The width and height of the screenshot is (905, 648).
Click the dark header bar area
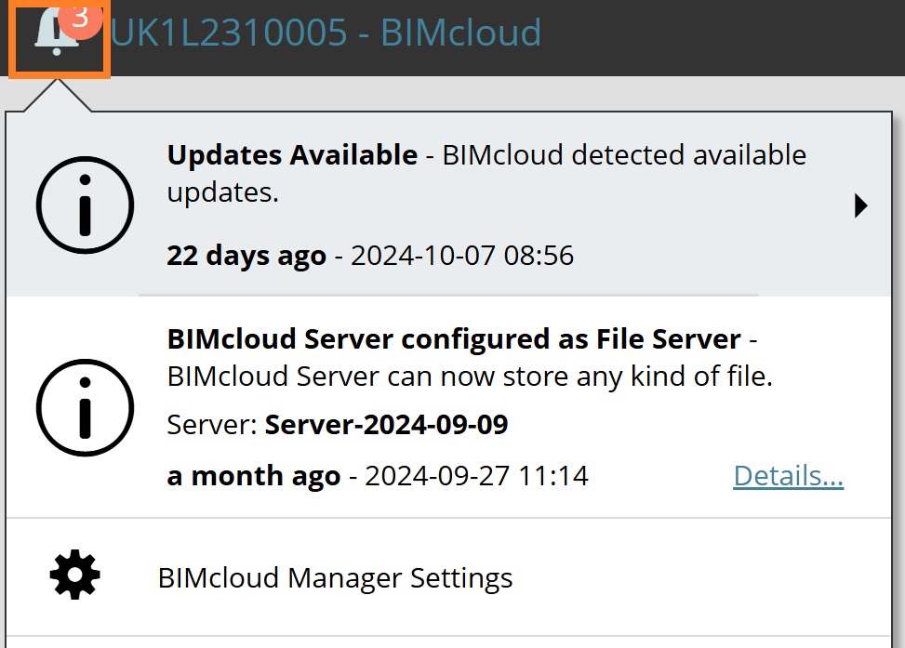click(x=722, y=37)
